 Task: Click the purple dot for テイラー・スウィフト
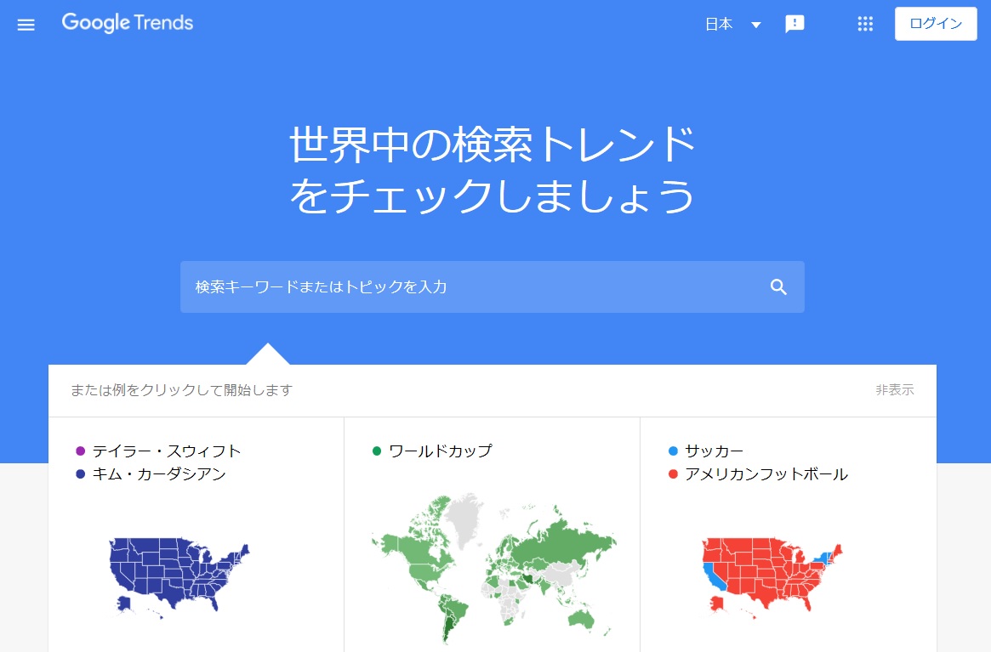(x=80, y=451)
